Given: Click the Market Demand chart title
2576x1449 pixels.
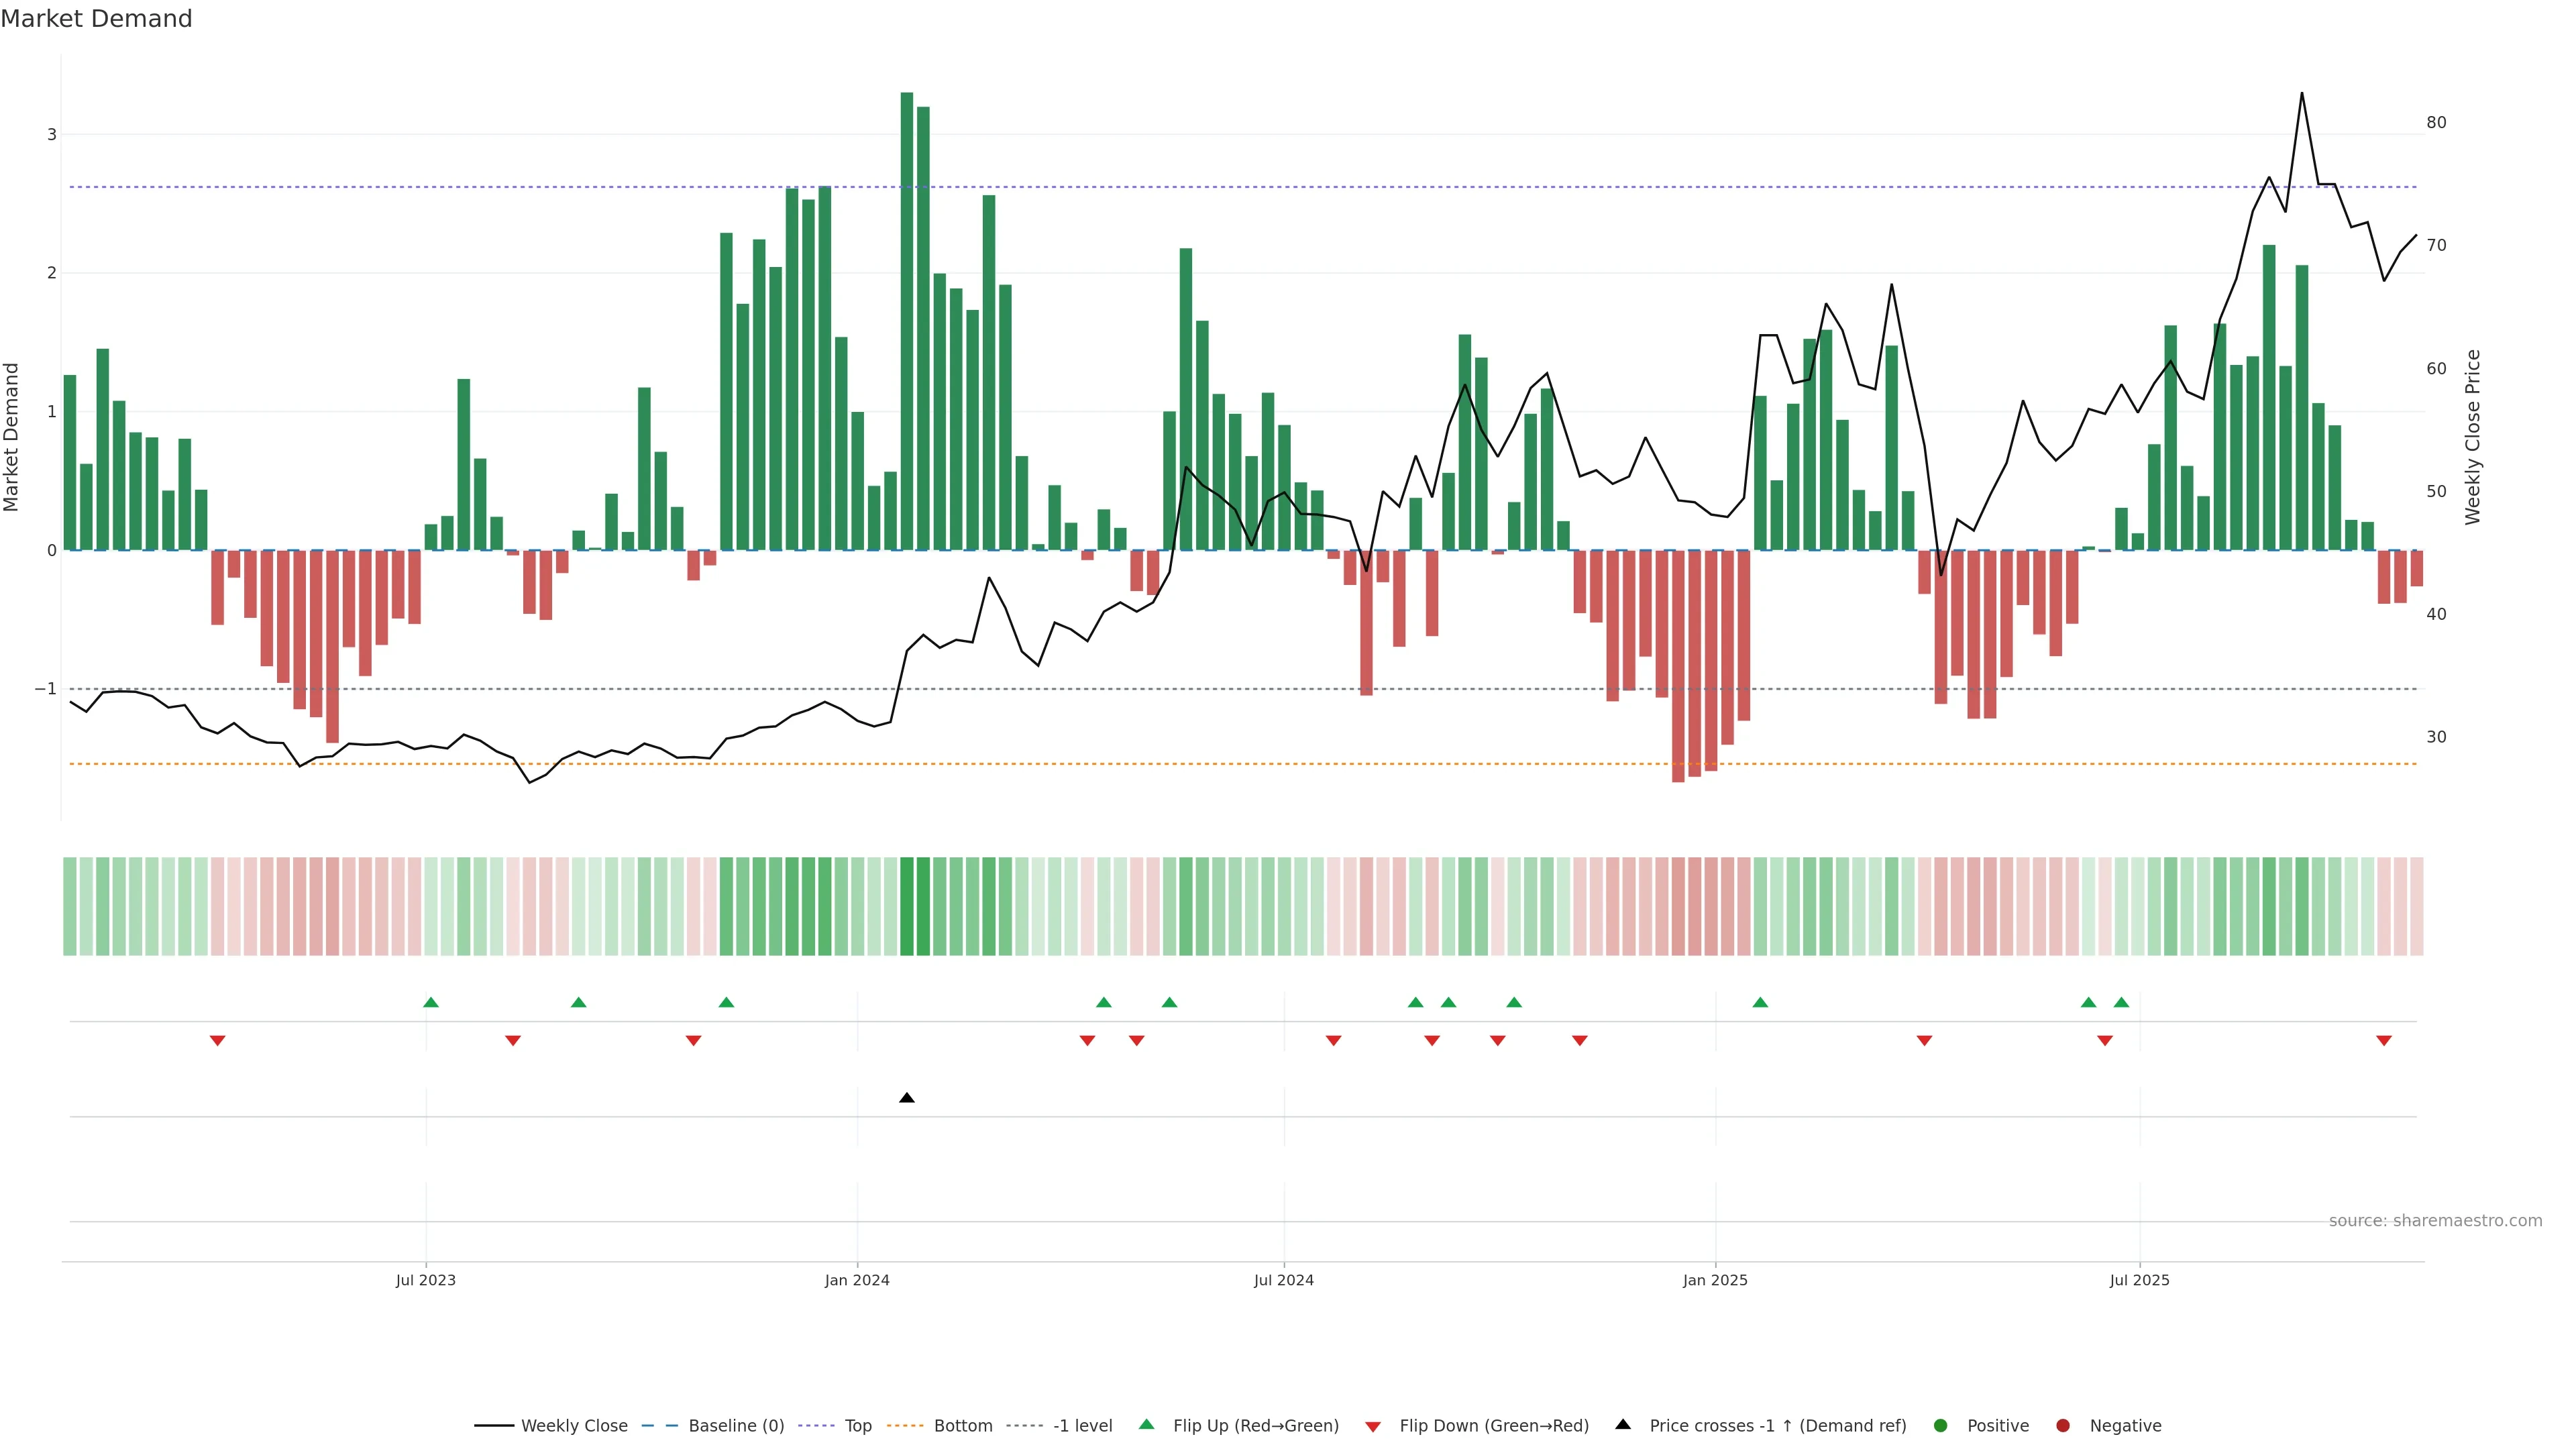Looking at the screenshot, I should [96, 19].
